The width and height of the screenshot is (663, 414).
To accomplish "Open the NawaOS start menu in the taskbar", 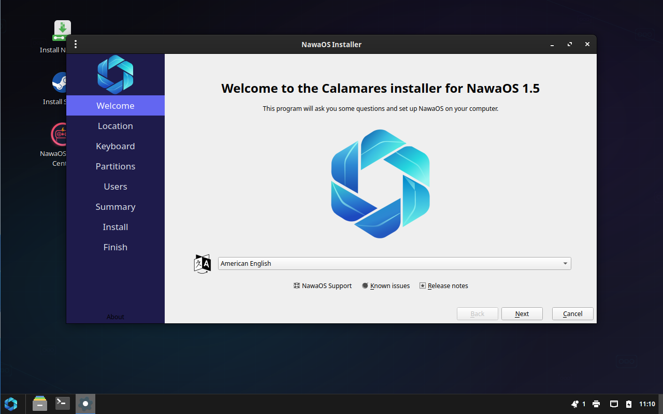I will [x=11, y=404].
